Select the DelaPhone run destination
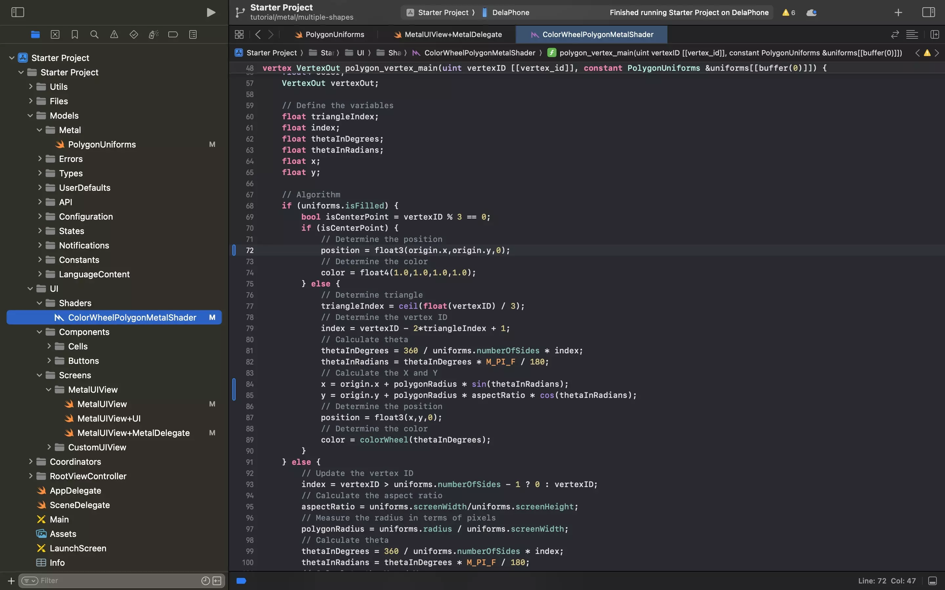This screenshot has width=945, height=590. tap(506, 12)
